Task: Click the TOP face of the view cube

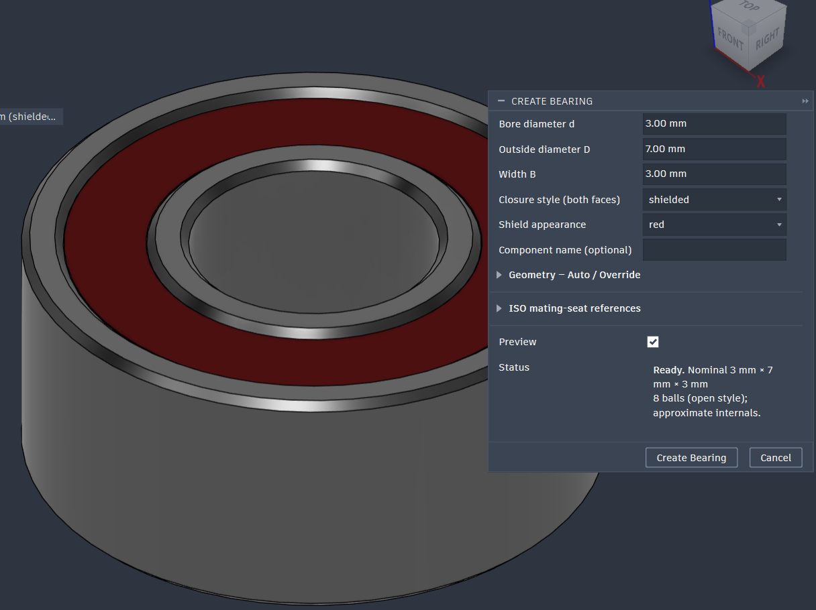Action: click(749, 6)
